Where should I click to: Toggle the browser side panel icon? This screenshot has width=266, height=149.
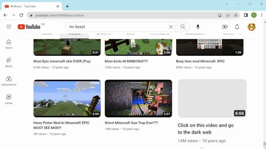point(246,15)
